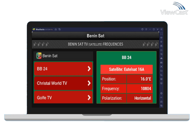
Task: Click the eco mode icon in the sidebar
Action: pyautogui.click(x=161, y=79)
